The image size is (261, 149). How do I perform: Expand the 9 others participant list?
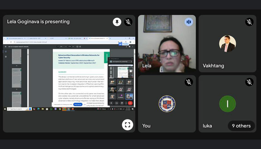(241, 126)
